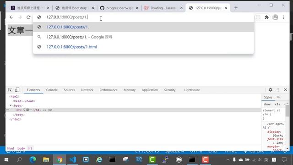Open DevTools more options menu
Screen dimensions: 293x165
[x=278, y=90]
